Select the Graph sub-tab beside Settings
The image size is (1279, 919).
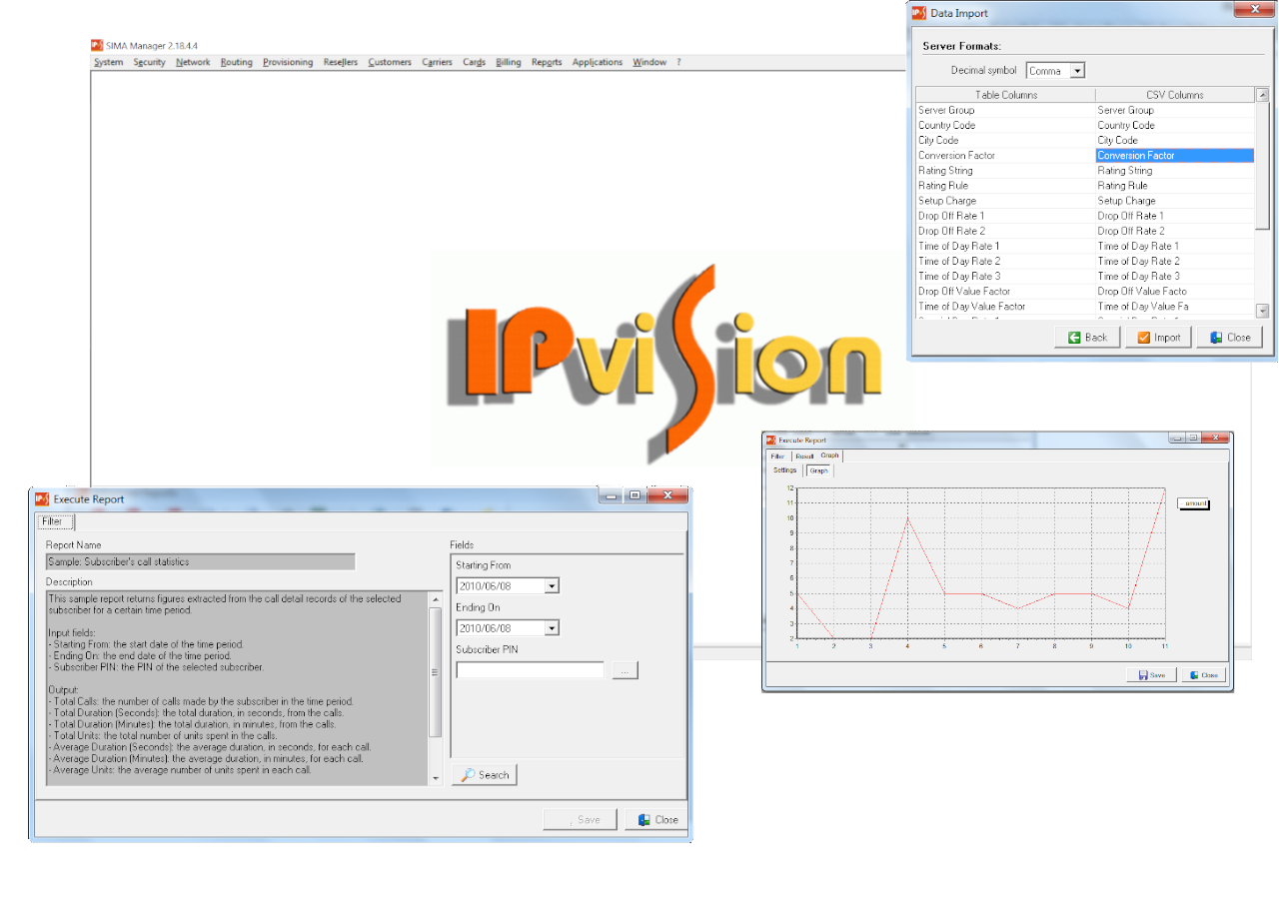(818, 470)
